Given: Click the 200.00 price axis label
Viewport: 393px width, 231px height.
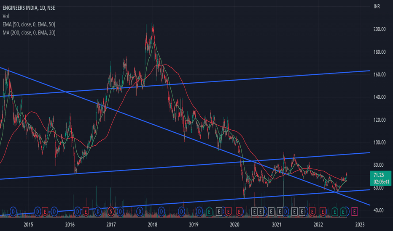Looking at the screenshot, I should pos(380,29).
